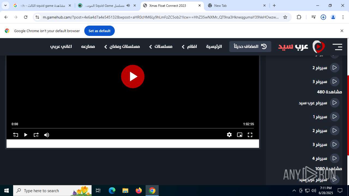The image size is (349, 196).
Task: Click the address bar URL
Action: pyautogui.click(x=161, y=17)
